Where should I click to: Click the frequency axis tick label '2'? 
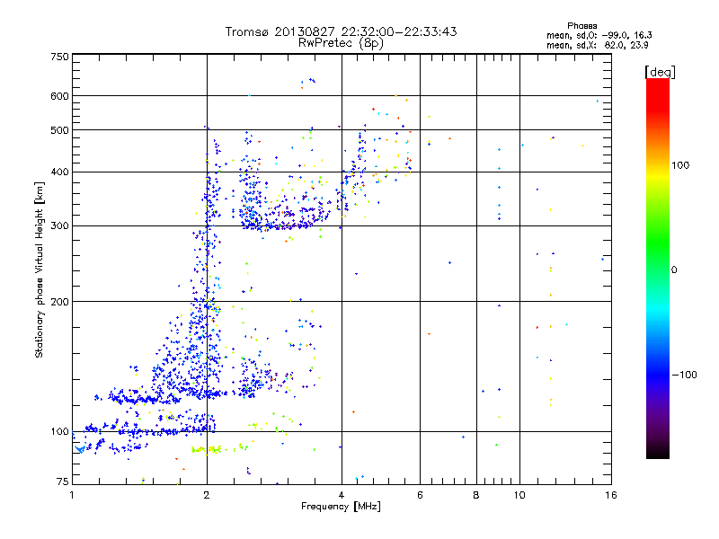click(x=207, y=495)
